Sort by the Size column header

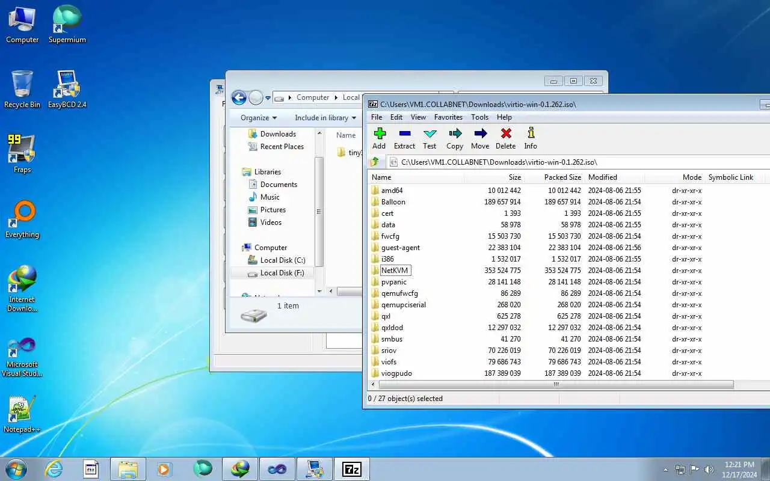click(494, 177)
